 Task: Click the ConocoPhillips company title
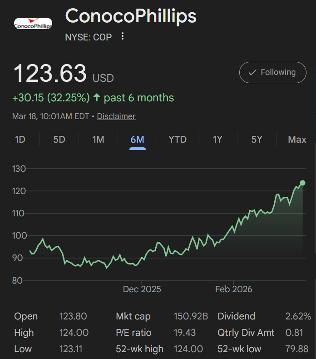coord(131,16)
